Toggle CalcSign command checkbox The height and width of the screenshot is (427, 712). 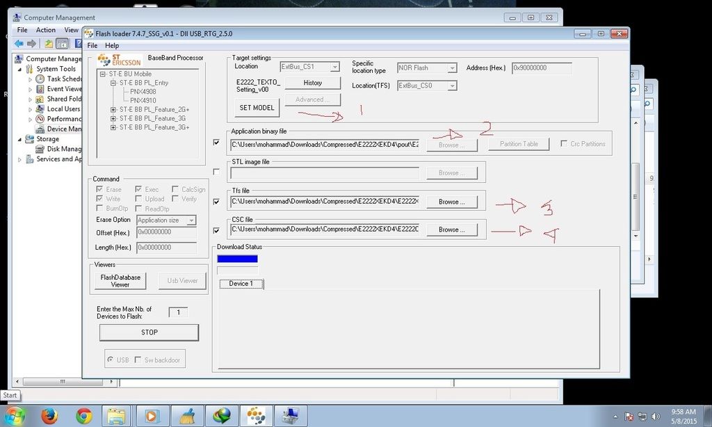click(x=175, y=189)
